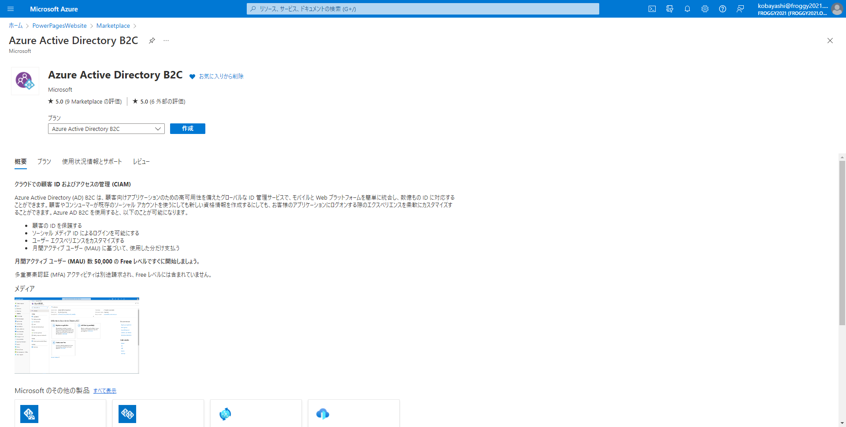
Task: Click the page vertical scrollbar thumb
Action: click(x=842, y=243)
